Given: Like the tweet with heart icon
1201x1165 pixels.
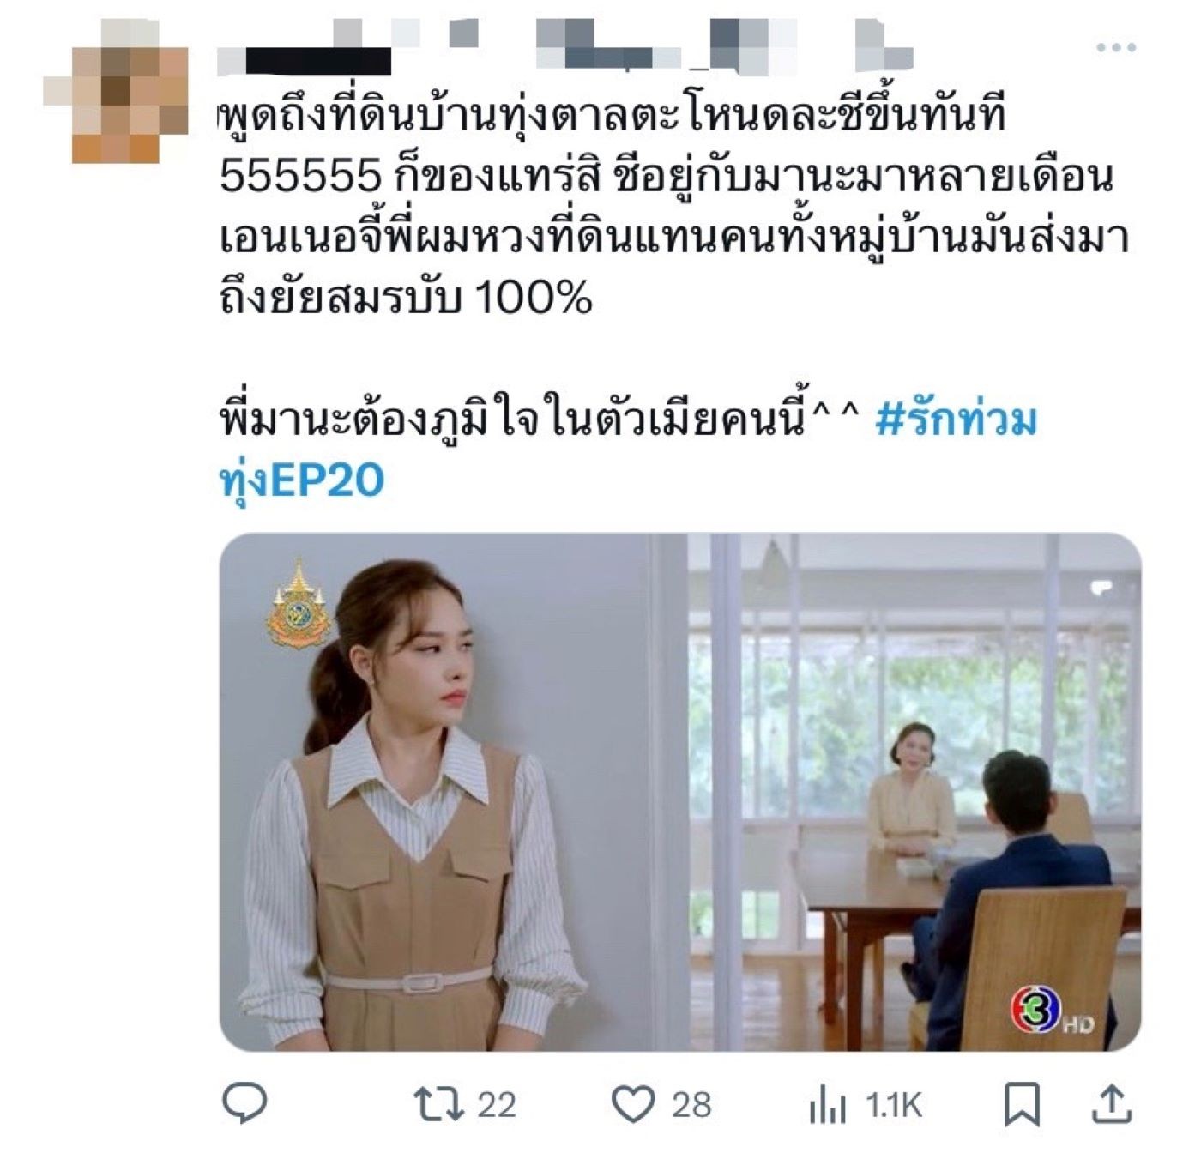Looking at the screenshot, I should coord(634,1104).
